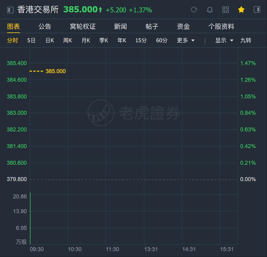267x257 pixels.
Task: Click the 09:30 time axis label
Action: (x=37, y=249)
